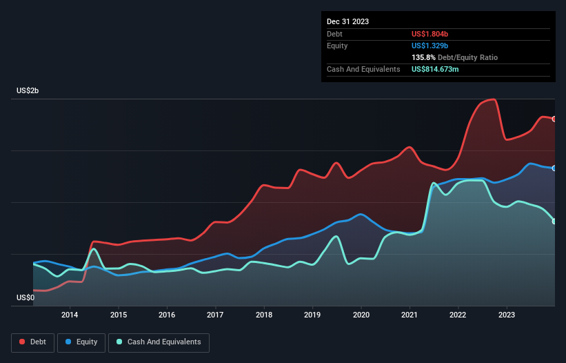
Task: Toggle the Debt series legend button
Action: (33, 342)
